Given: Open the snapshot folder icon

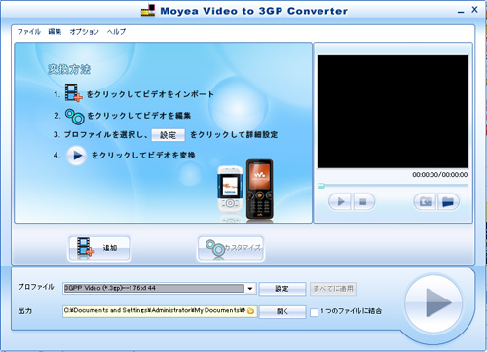Looking at the screenshot, I should pos(448,202).
